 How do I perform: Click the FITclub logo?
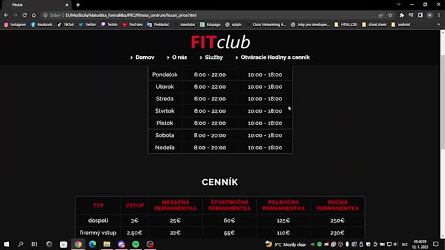[221, 42]
